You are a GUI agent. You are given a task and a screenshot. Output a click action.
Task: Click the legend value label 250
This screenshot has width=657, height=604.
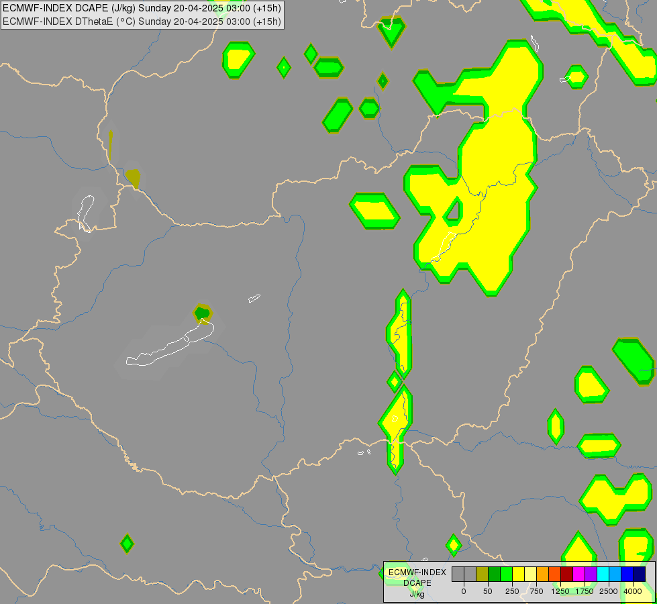[x=512, y=591]
